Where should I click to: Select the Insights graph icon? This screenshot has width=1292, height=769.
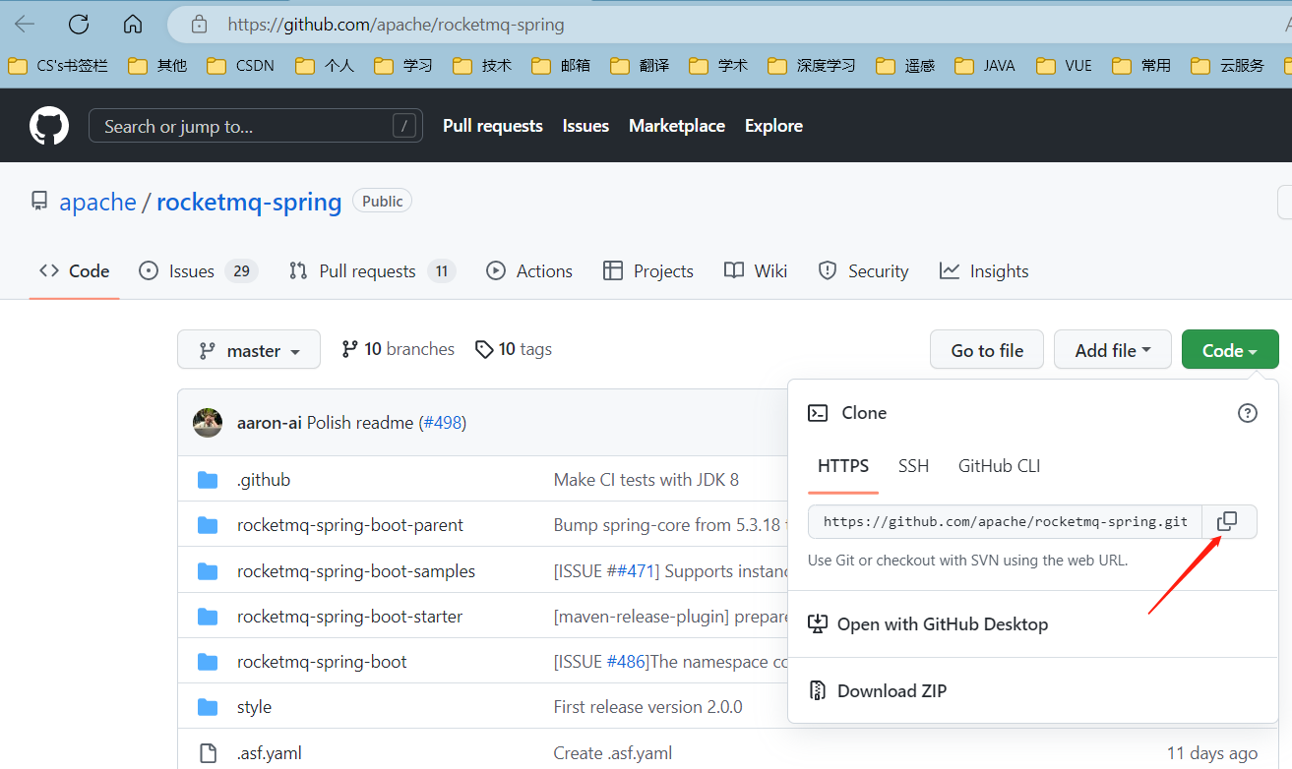[948, 270]
